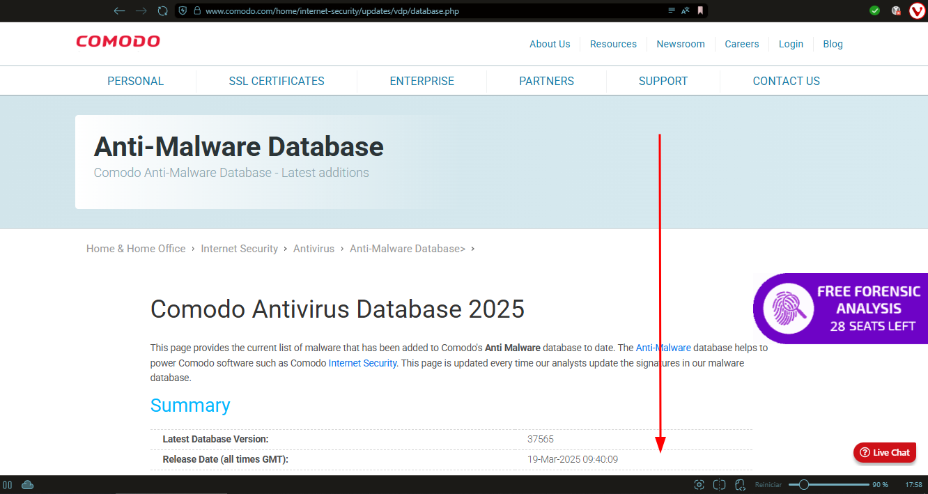The image size is (928, 494).
Task: Follow the Anti-Malware link in the paragraph
Action: point(663,348)
